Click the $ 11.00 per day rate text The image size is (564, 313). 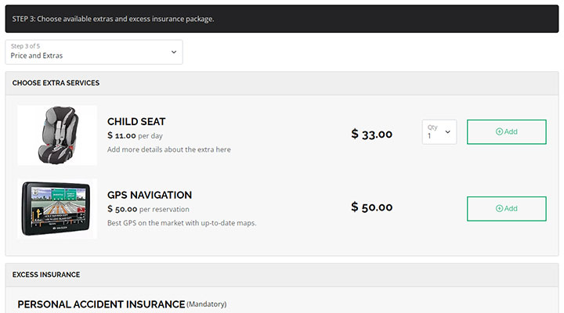[135, 136]
